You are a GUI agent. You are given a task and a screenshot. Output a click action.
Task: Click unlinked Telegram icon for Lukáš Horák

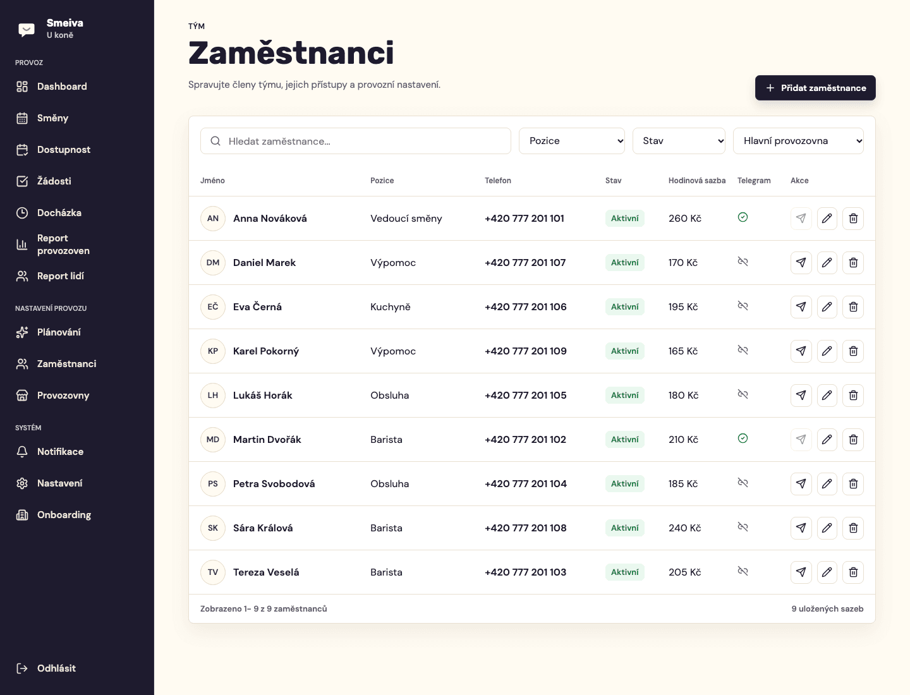[x=743, y=394]
